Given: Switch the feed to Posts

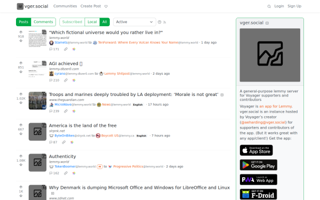Looking at the screenshot, I should coord(23,22).
